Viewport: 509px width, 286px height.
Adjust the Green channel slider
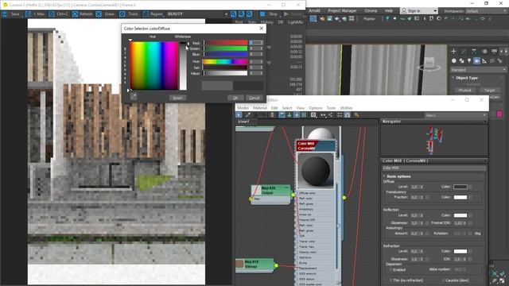click(x=226, y=48)
